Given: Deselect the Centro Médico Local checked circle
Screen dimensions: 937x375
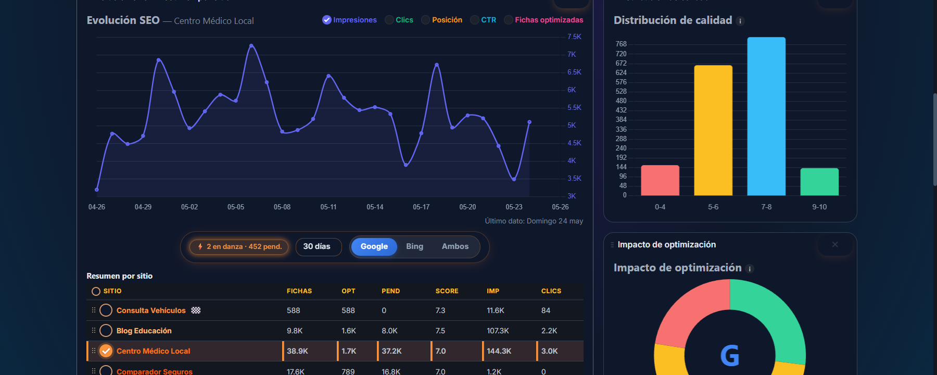Looking at the screenshot, I should (106, 351).
